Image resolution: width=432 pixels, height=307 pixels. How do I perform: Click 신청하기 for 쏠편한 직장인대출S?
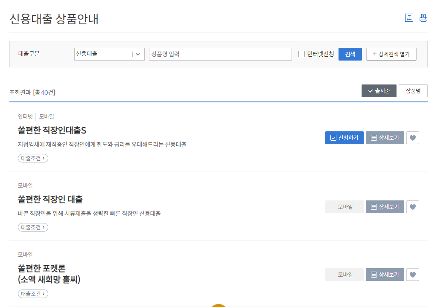click(x=344, y=138)
